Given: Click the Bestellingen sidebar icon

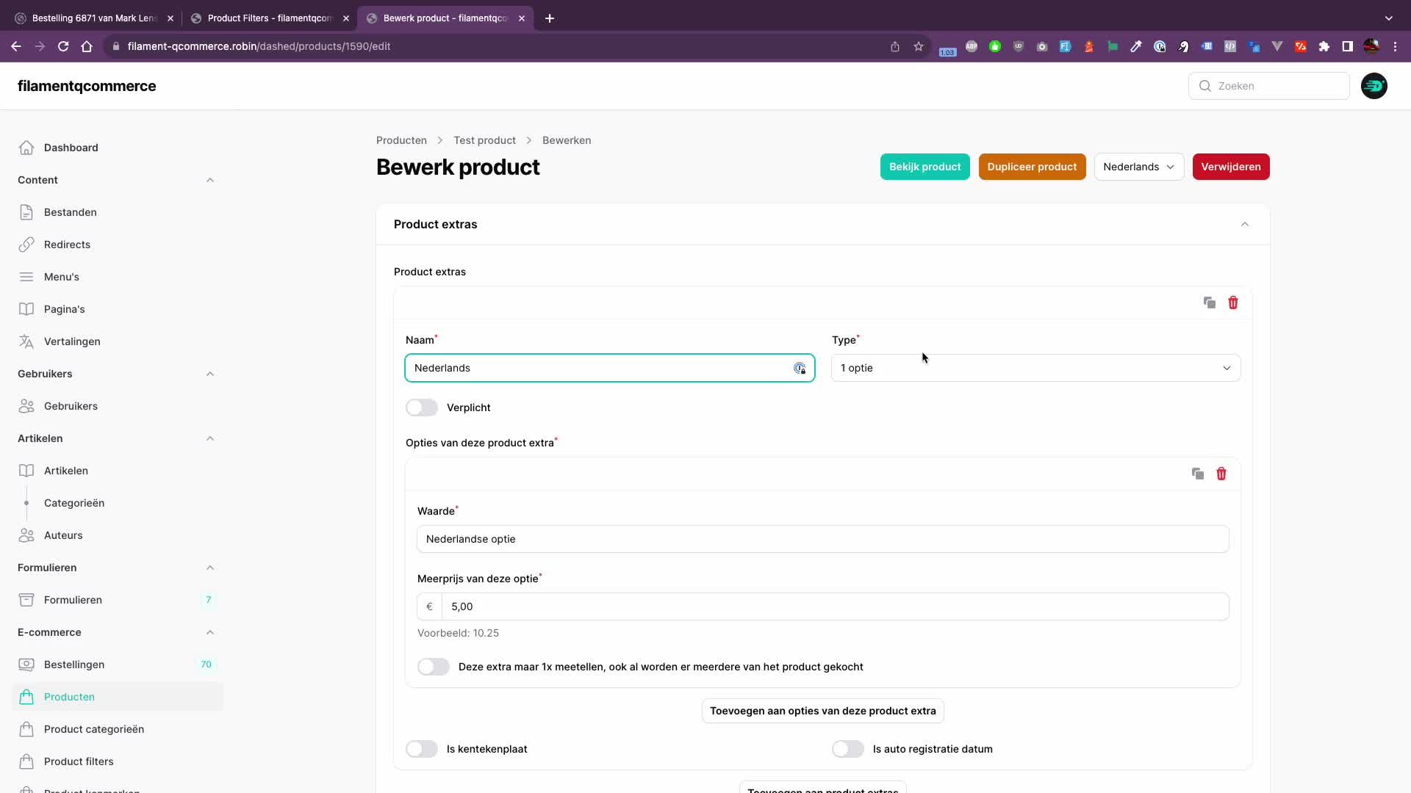Looking at the screenshot, I should click(x=26, y=665).
